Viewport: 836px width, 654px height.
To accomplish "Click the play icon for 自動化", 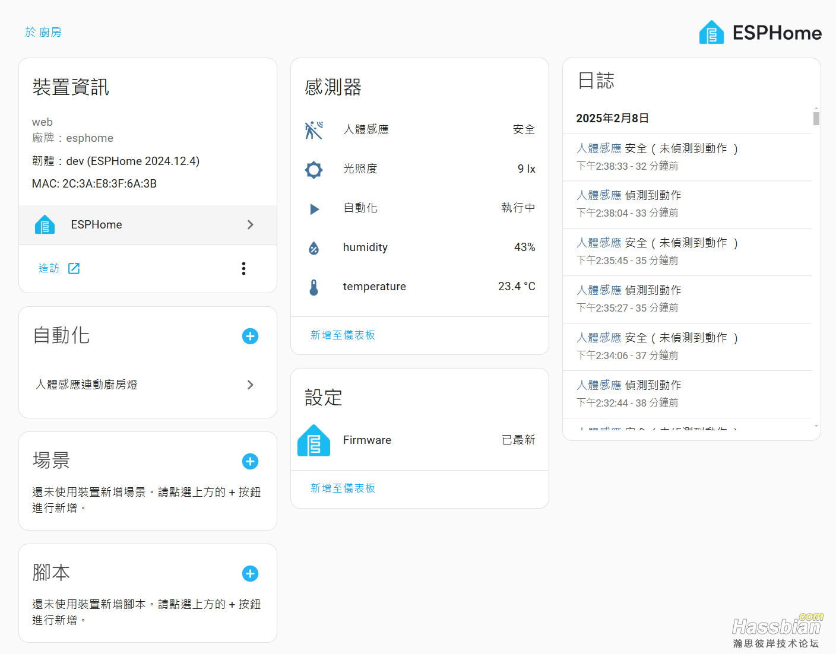I will 315,209.
